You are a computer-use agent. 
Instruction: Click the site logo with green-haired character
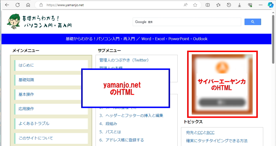pyautogui.click(x=39, y=21)
